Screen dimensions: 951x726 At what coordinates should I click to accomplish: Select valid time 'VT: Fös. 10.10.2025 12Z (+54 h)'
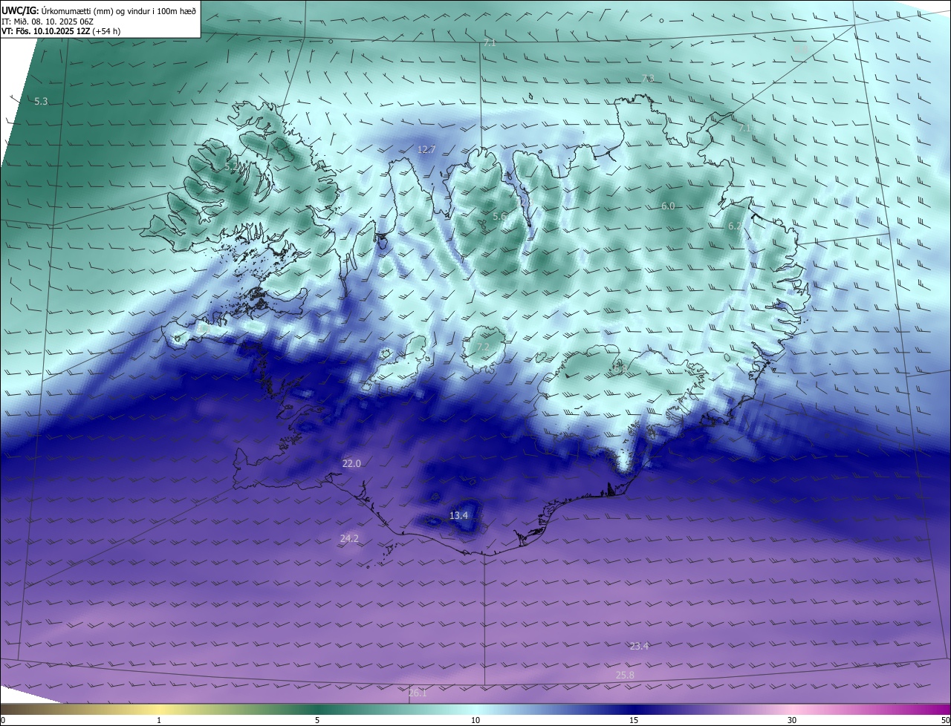(61, 32)
